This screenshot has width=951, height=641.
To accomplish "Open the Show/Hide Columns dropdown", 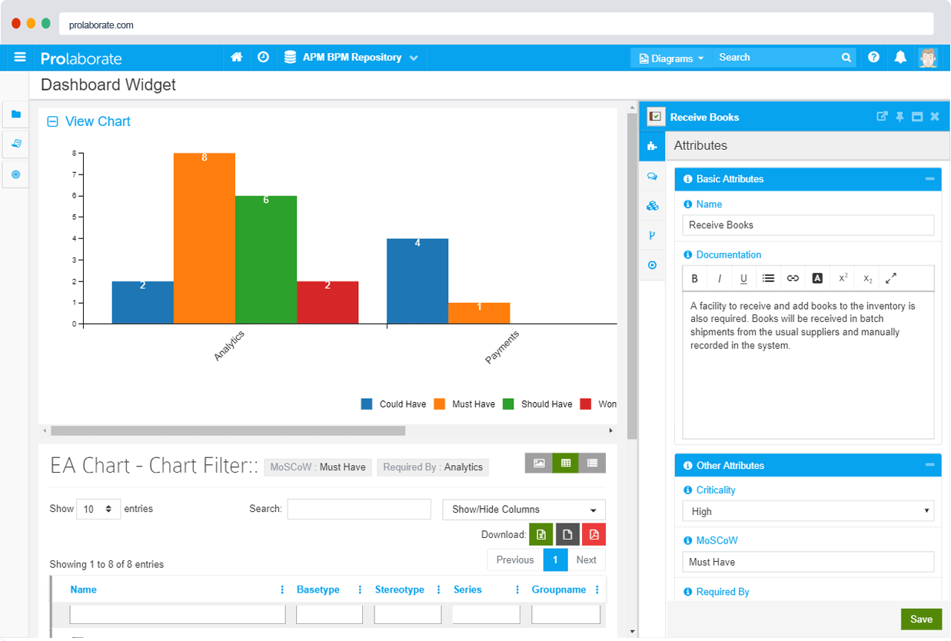I will coord(522,509).
